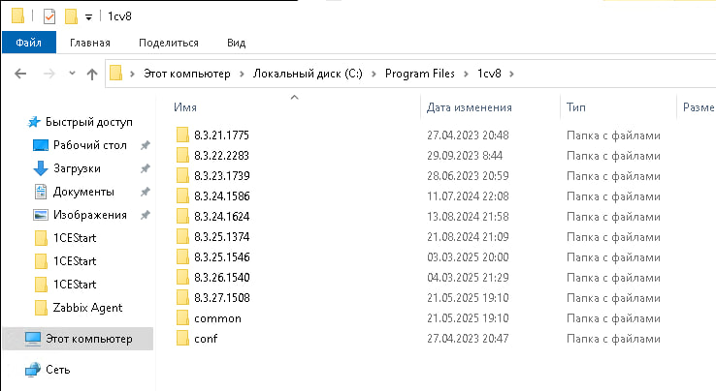
Task: Select the 8.3.25.1546 folder
Action: 221,257
